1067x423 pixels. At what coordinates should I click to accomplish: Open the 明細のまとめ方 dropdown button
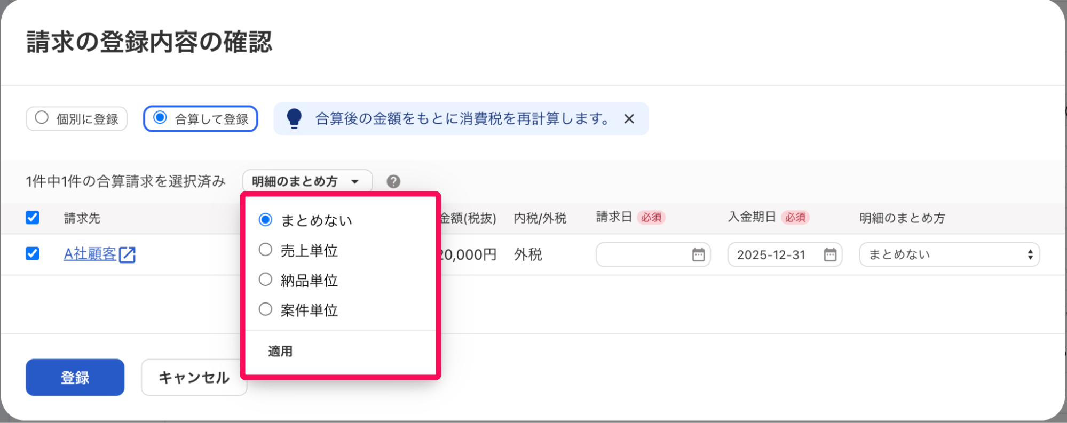307,181
